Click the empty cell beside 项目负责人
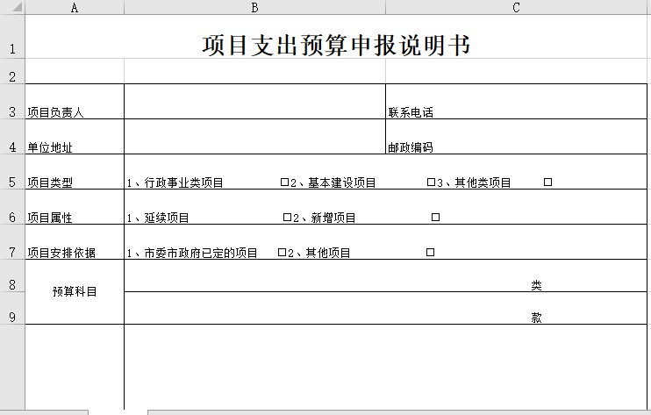Screen dimensions: 651x415 click(x=254, y=102)
